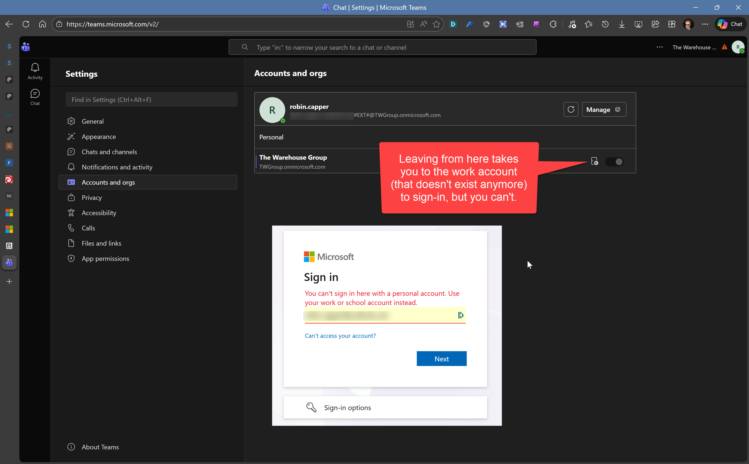Select the Privacy settings category
This screenshot has height=464, width=749.
click(x=91, y=198)
